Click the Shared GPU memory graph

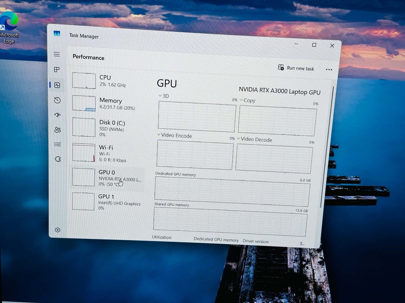point(230,222)
